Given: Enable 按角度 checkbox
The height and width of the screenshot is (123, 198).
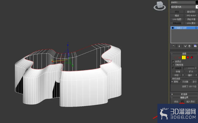Looking at the screenshot, I should tap(173, 68).
